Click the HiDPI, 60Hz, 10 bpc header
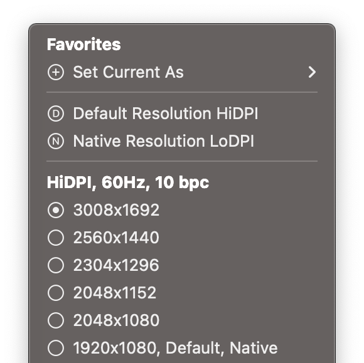 [x=128, y=182]
